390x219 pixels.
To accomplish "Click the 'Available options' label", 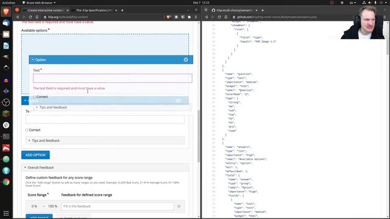I will point(34,30).
